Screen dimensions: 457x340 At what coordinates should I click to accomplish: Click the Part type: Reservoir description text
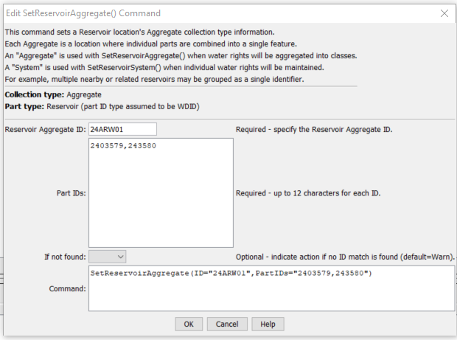click(102, 106)
